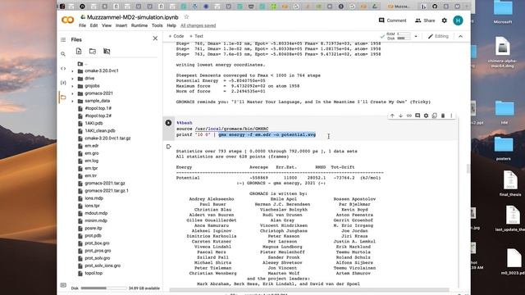Select topol.top file

94,273
